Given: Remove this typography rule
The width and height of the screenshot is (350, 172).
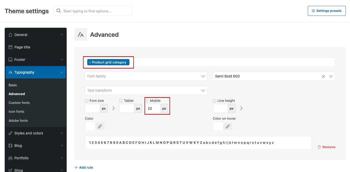Looking at the screenshot, I should (327, 147).
